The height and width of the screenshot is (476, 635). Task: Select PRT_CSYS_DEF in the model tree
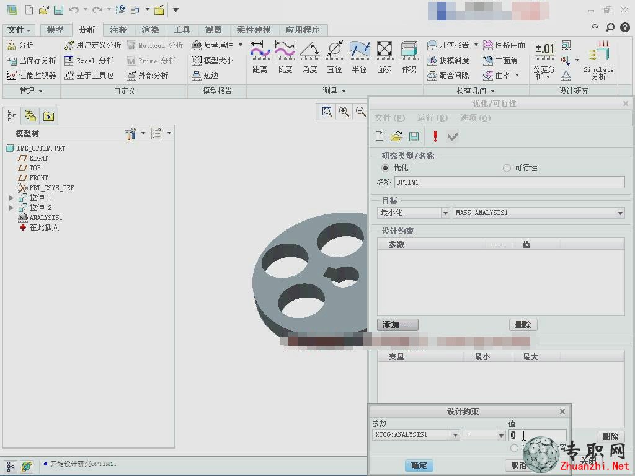[x=51, y=188]
